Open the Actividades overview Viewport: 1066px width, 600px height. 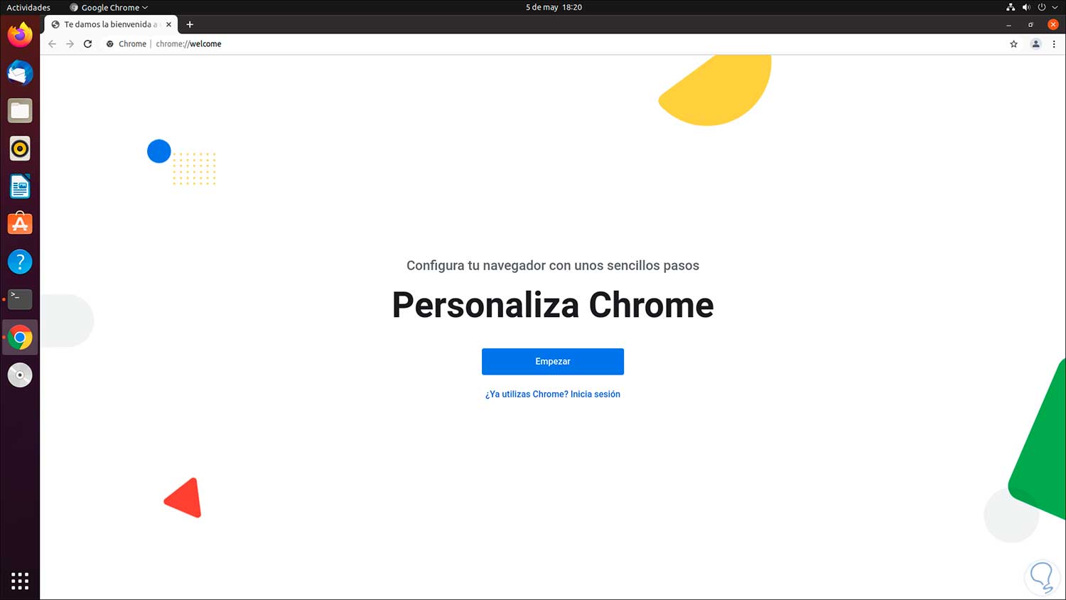pos(28,7)
